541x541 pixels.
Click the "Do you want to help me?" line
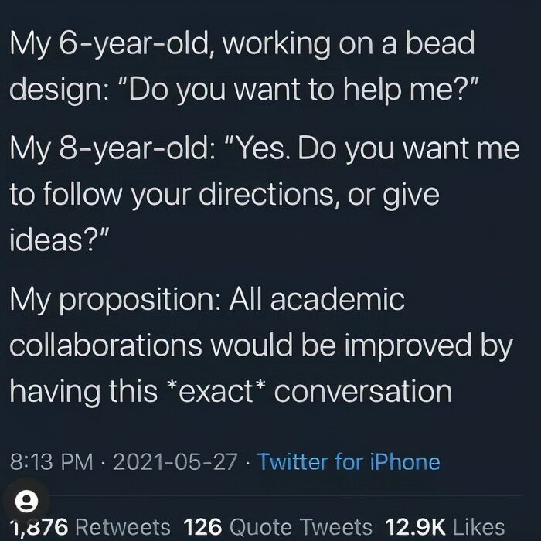(x=245, y=90)
